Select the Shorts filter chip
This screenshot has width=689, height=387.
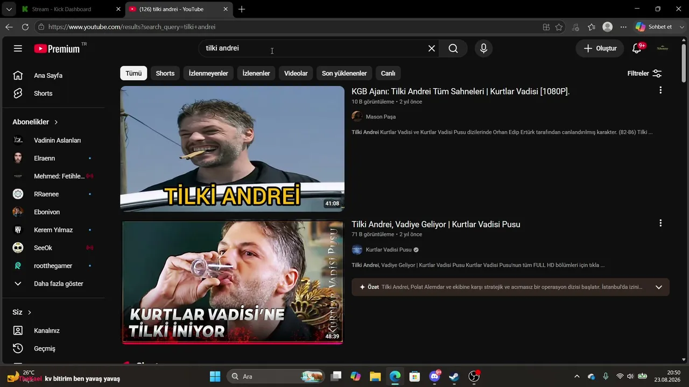165,74
